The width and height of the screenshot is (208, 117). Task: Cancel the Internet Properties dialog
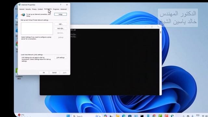(x=54, y=72)
